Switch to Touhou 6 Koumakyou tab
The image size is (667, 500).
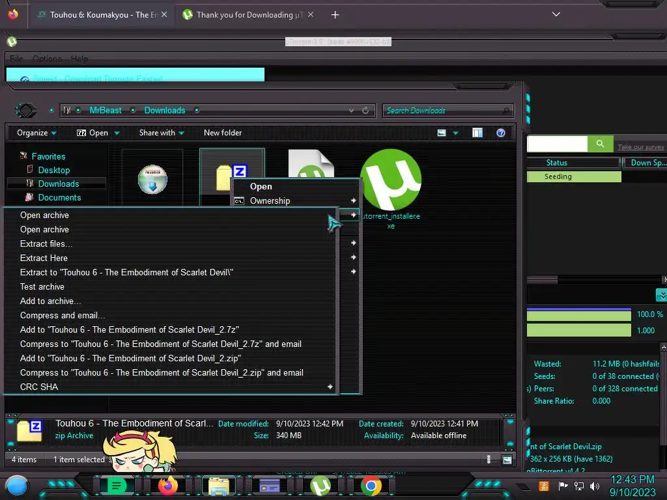(102, 15)
